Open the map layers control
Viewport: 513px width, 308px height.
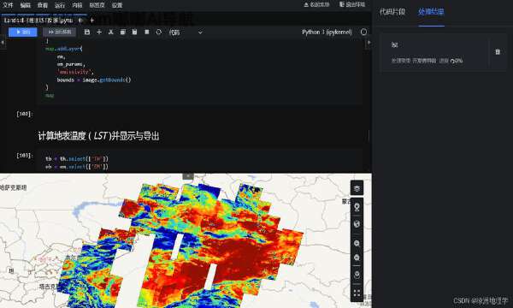(x=357, y=188)
